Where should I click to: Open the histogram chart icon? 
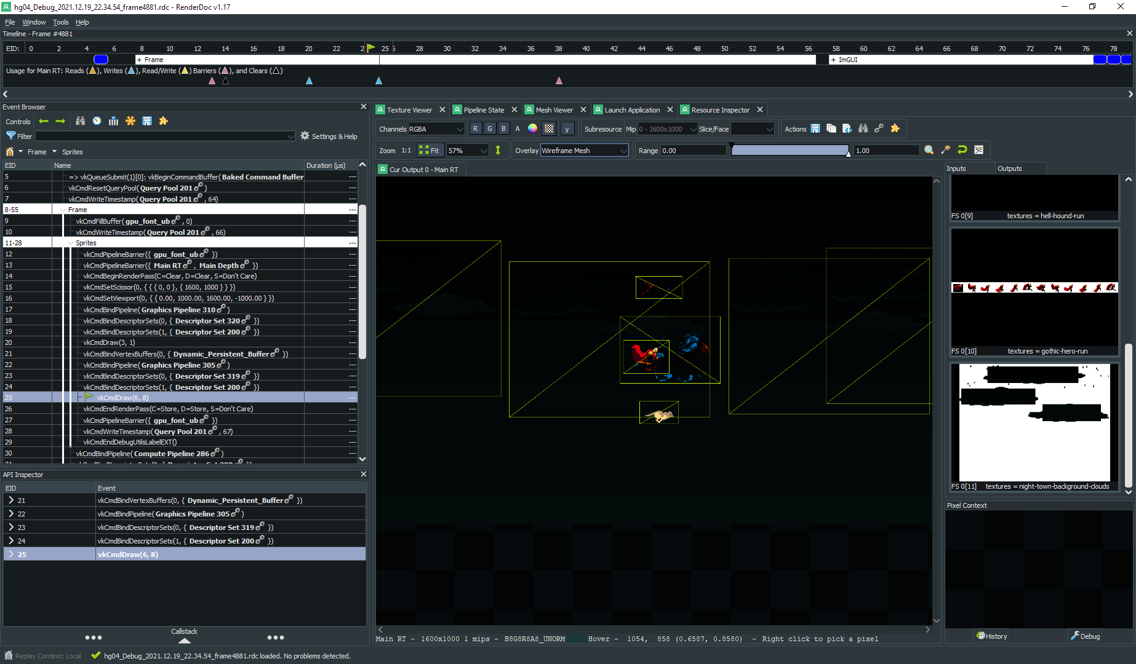click(979, 150)
